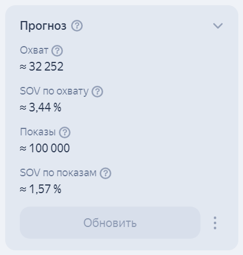Open help icon beside Показы label
Viewport: 243px width, 255px height.
[x=65, y=132]
